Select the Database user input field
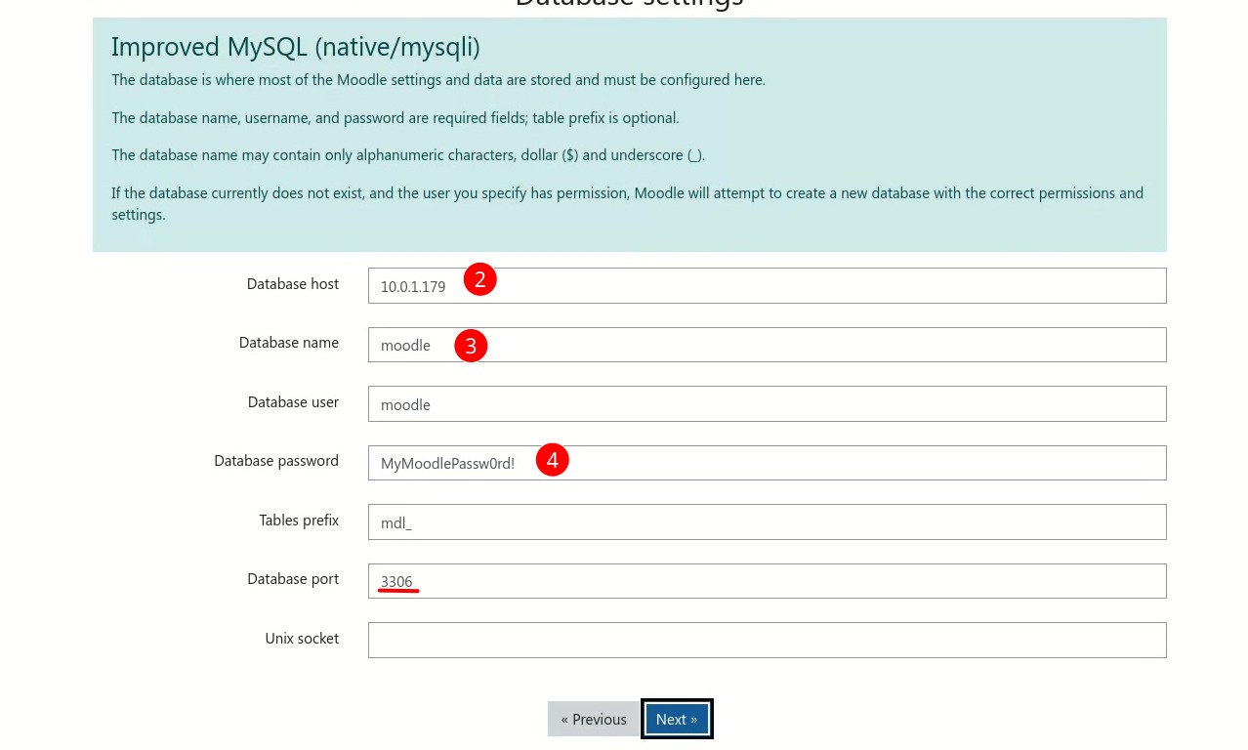The width and height of the screenshot is (1248, 750). [767, 403]
